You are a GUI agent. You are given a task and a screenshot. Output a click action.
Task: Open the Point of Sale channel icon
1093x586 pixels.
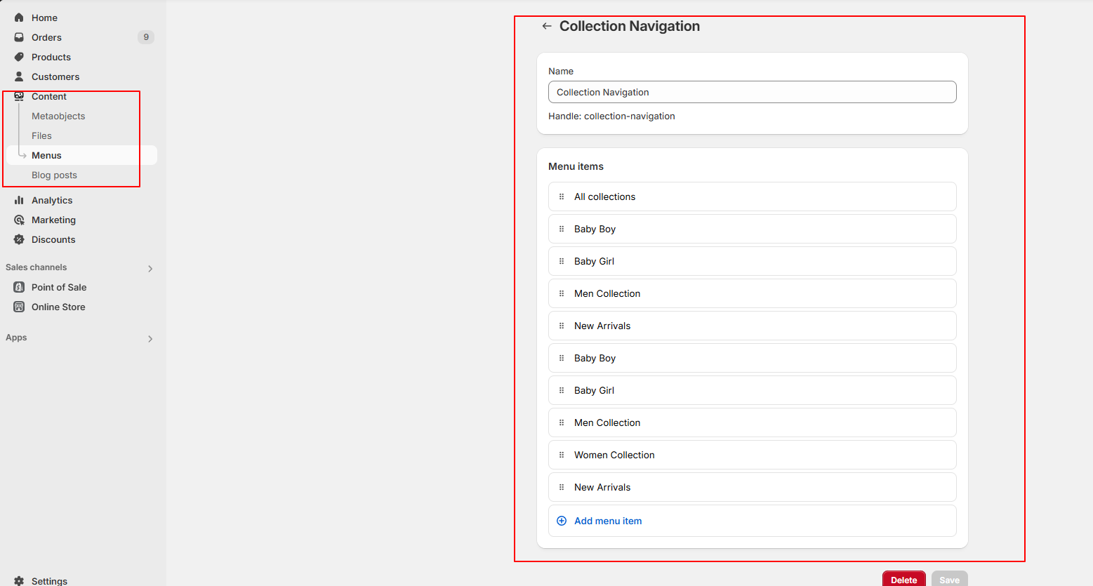[x=19, y=287]
